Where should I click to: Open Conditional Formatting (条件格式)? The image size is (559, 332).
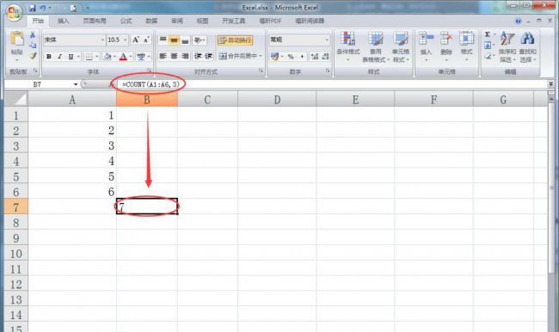(348, 46)
